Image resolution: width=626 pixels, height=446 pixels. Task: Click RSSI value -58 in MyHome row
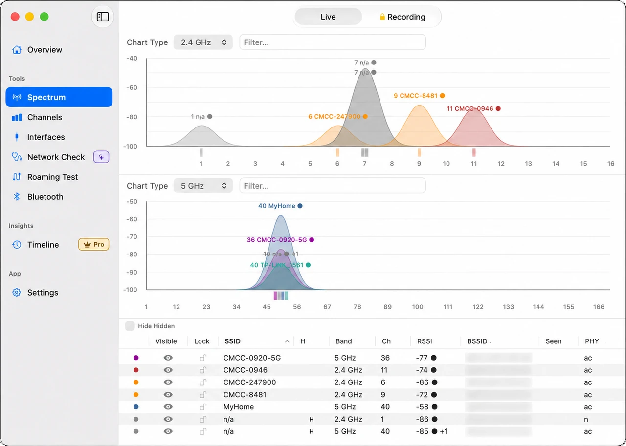[x=422, y=407]
